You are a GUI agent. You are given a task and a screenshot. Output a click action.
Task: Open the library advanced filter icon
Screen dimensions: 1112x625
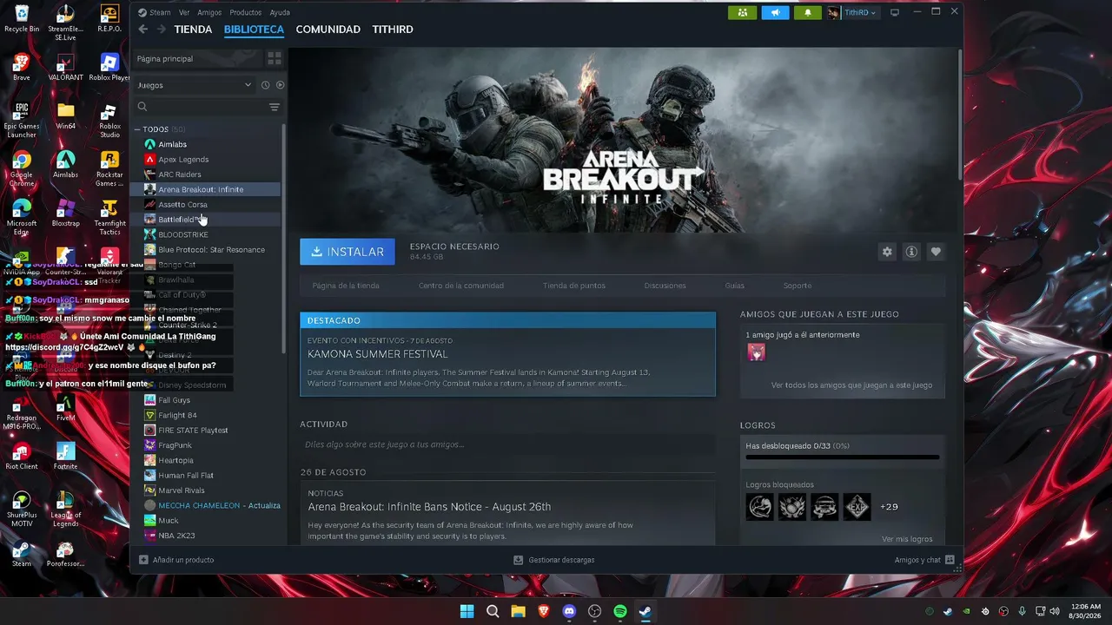click(275, 107)
